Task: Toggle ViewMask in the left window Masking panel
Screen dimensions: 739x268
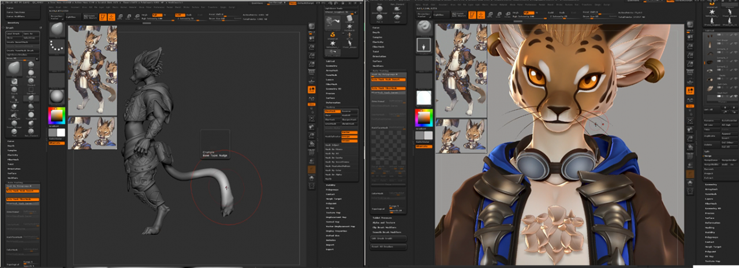Action: [333, 111]
